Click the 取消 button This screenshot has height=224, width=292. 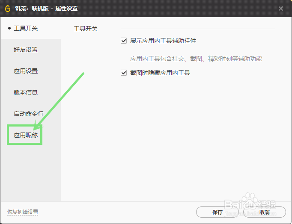(265, 212)
